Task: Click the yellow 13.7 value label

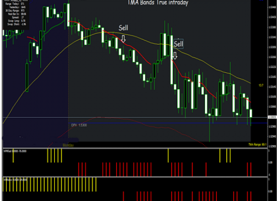Action: [x=261, y=85]
